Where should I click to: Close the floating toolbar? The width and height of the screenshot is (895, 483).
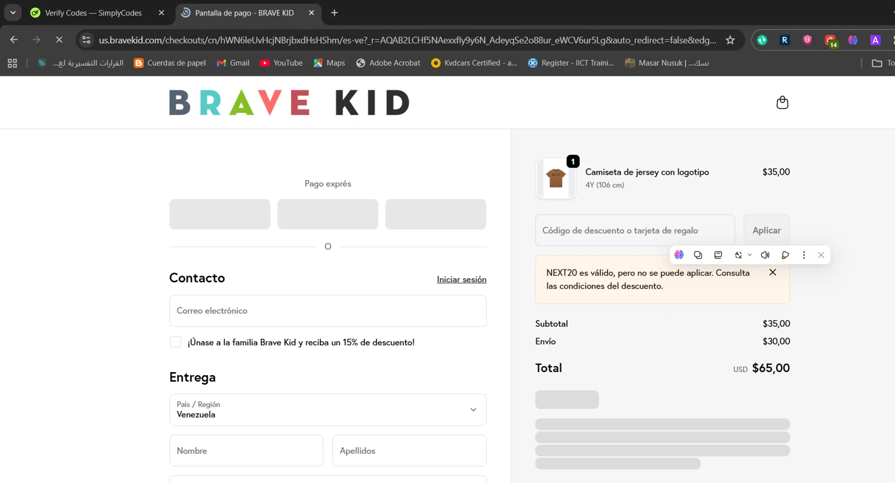coord(821,255)
